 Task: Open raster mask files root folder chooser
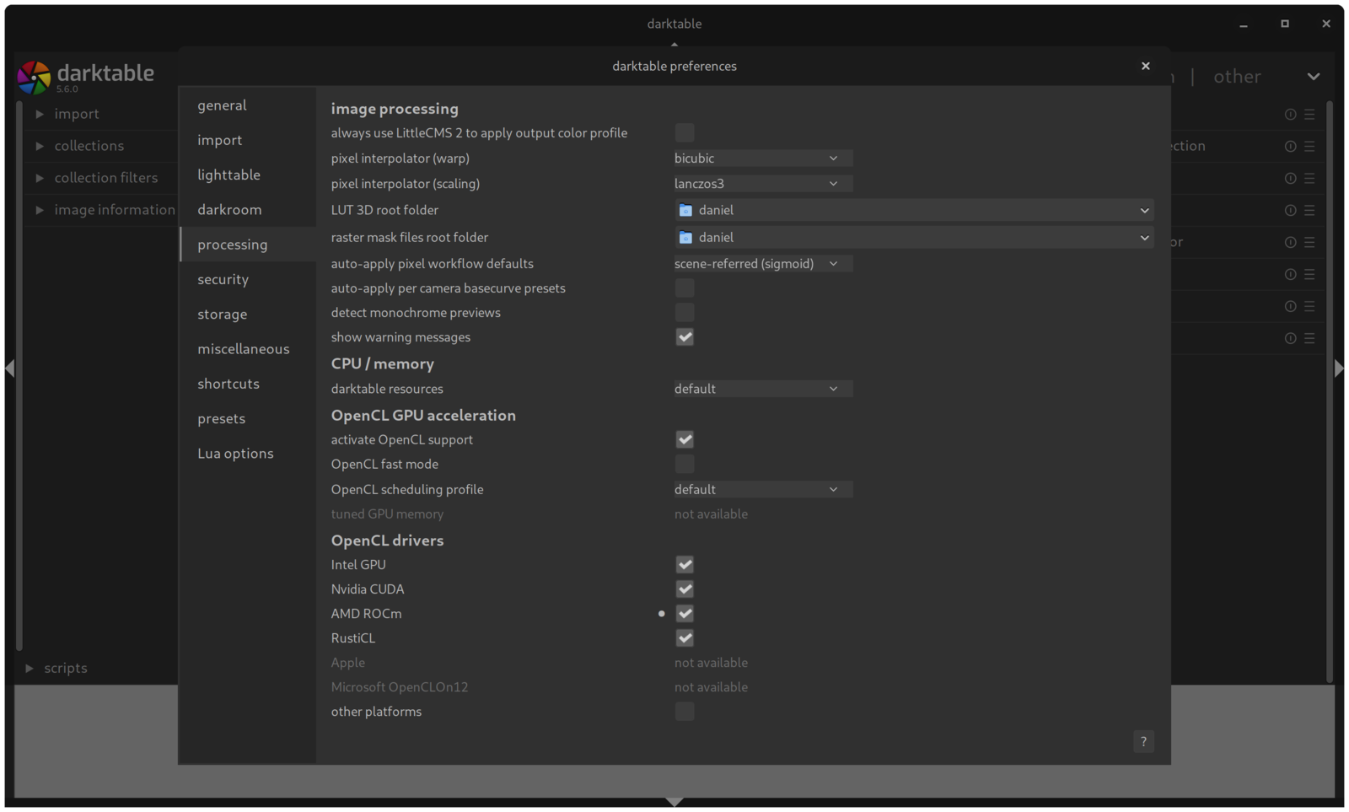click(914, 238)
